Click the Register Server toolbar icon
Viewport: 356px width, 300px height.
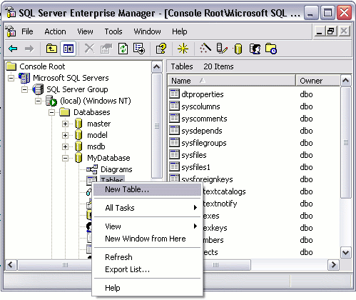pyautogui.click(x=222, y=49)
